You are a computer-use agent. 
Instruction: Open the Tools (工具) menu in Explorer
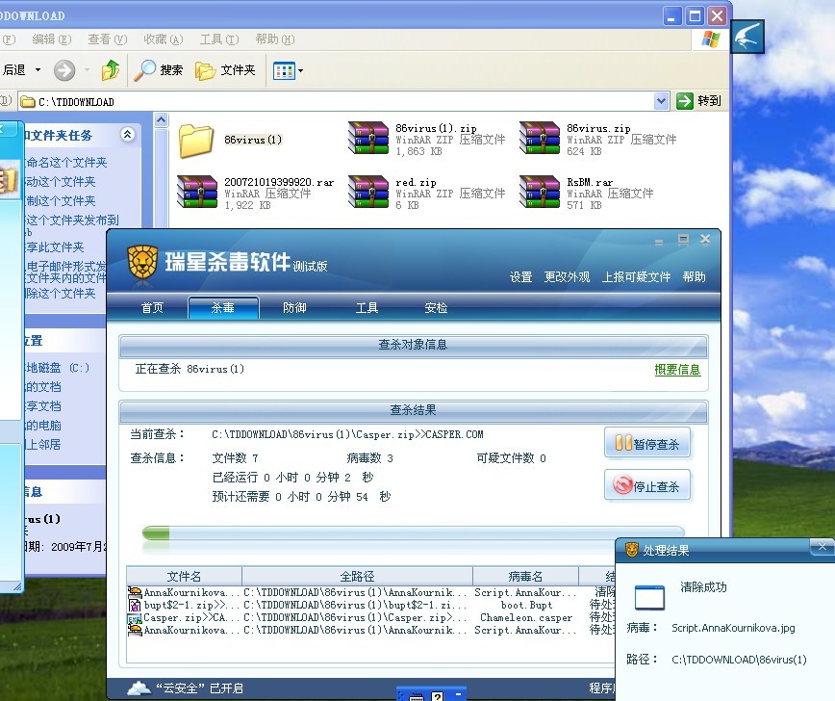coord(219,39)
